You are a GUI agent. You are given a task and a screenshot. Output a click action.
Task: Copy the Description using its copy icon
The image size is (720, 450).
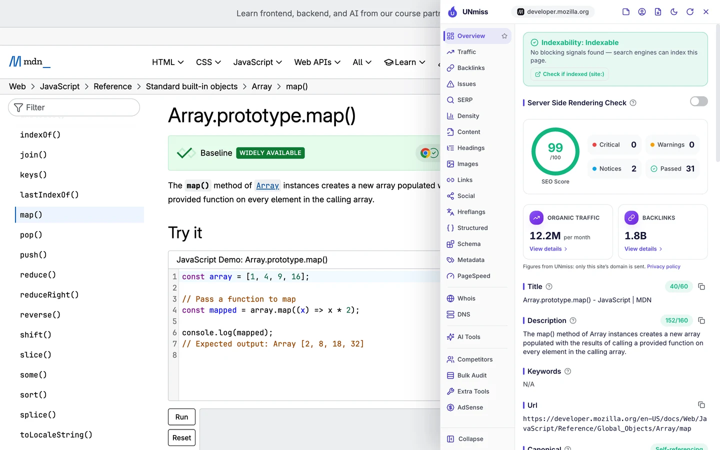click(x=701, y=320)
